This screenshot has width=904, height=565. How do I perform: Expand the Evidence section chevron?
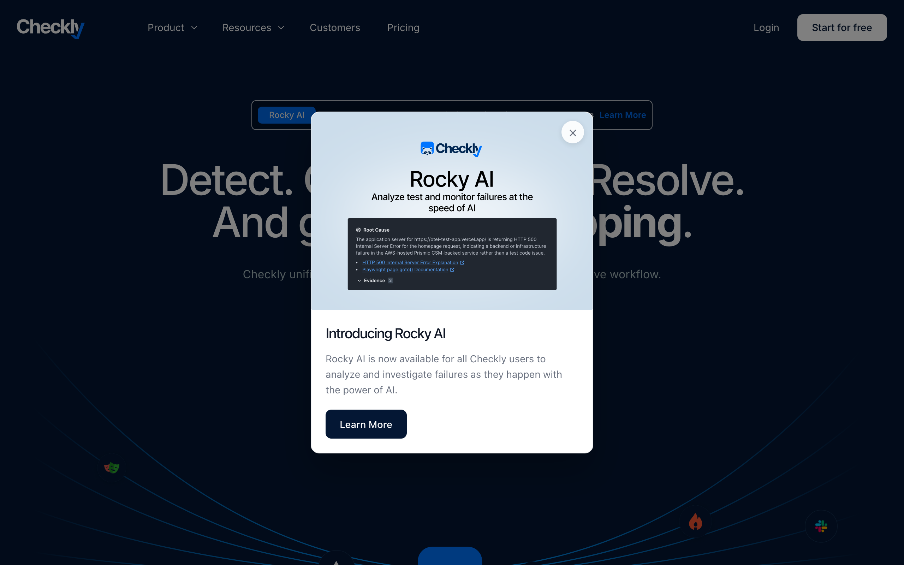(359, 281)
